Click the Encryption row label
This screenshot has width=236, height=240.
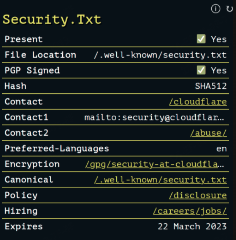click(x=32, y=164)
